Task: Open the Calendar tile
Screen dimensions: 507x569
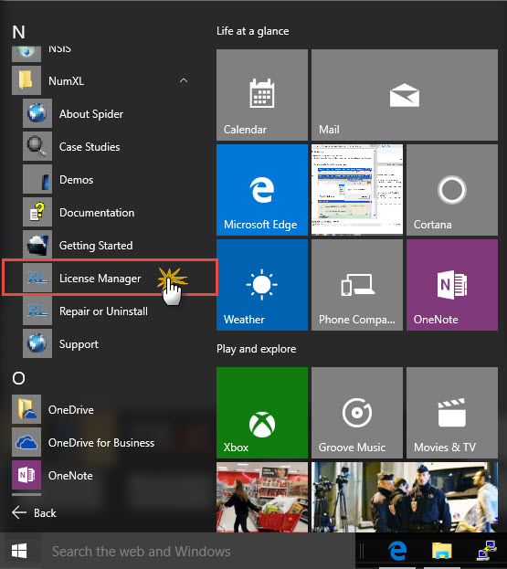Action: tap(262, 95)
